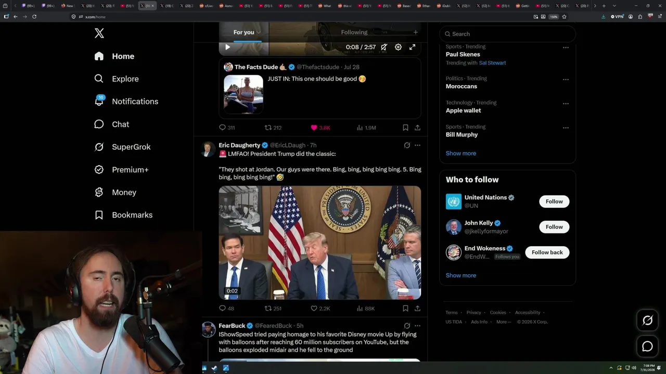Select the For you tab
666x374 pixels.
244,32
